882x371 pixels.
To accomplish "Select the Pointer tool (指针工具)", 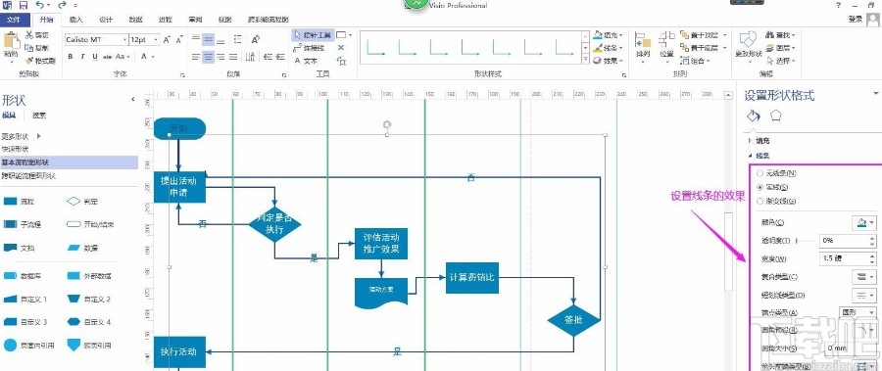I will point(313,35).
